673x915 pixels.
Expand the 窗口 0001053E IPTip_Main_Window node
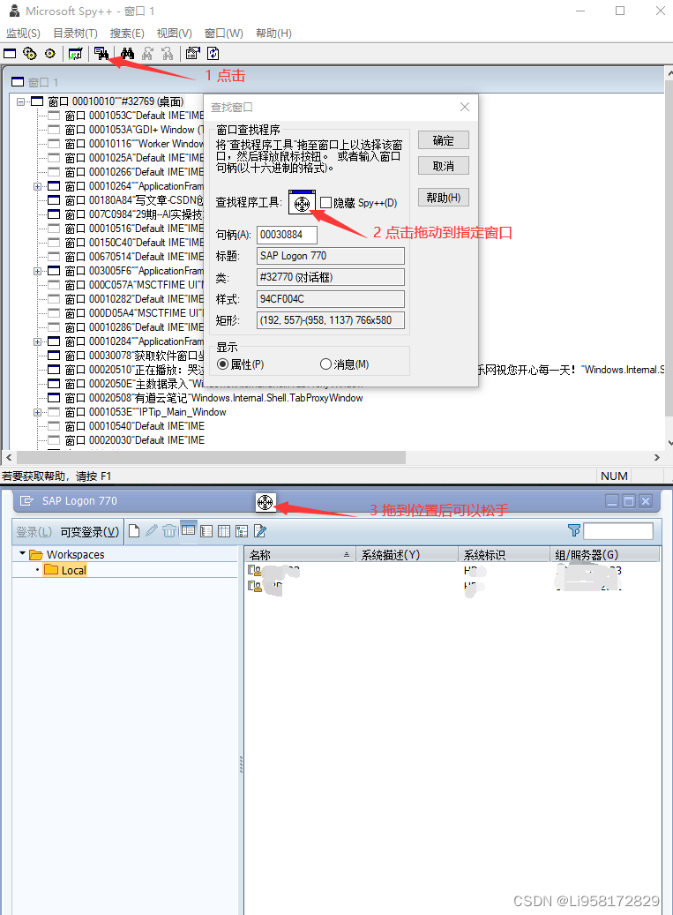point(37,412)
